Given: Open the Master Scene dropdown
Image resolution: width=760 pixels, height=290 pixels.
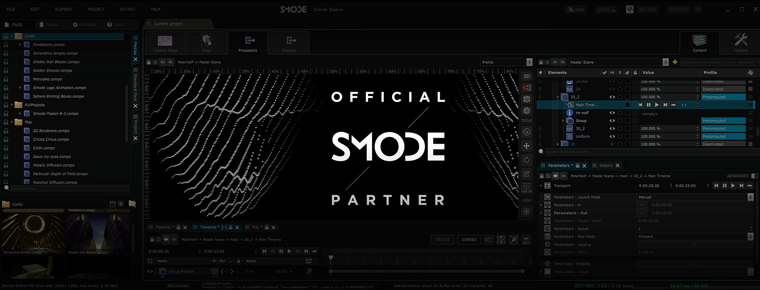Looking at the screenshot, I should coord(619,62).
